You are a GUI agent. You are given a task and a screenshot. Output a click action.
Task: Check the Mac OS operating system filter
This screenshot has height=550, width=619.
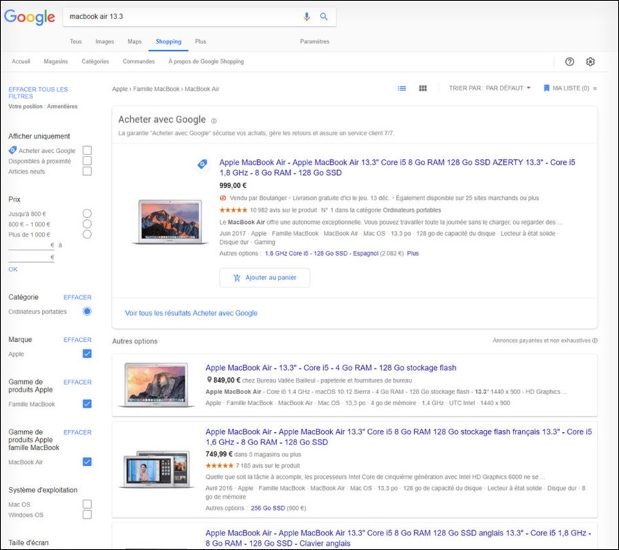click(88, 505)
